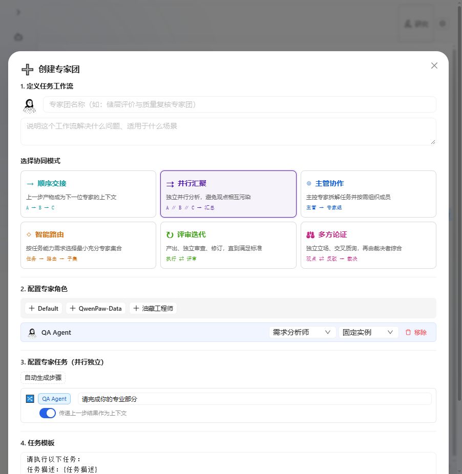The height and width of the screenshot is (474, 462).
Task: Add the QwenPaw-Data expert role
Action: click(96, 308)
